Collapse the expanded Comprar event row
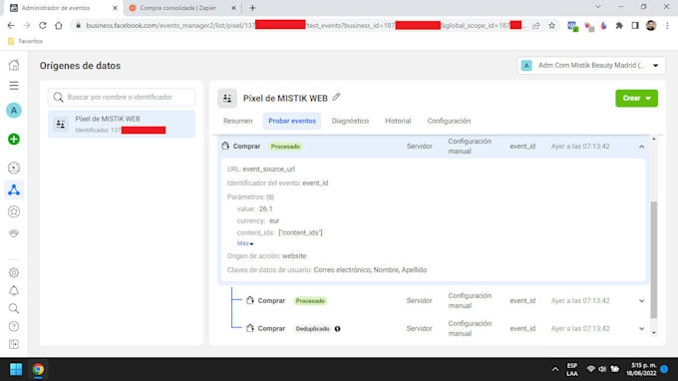 [x=642, y=147]
